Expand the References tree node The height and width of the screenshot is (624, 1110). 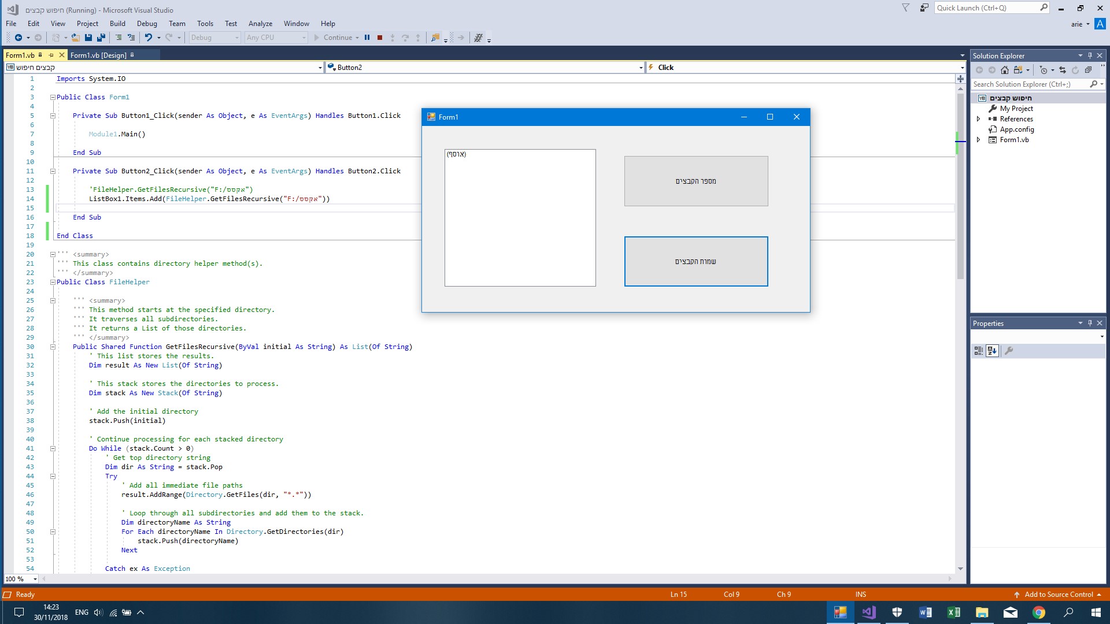pos(978,119)
